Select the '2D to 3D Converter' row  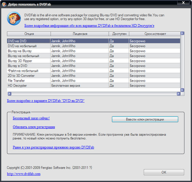pos(94,76)
